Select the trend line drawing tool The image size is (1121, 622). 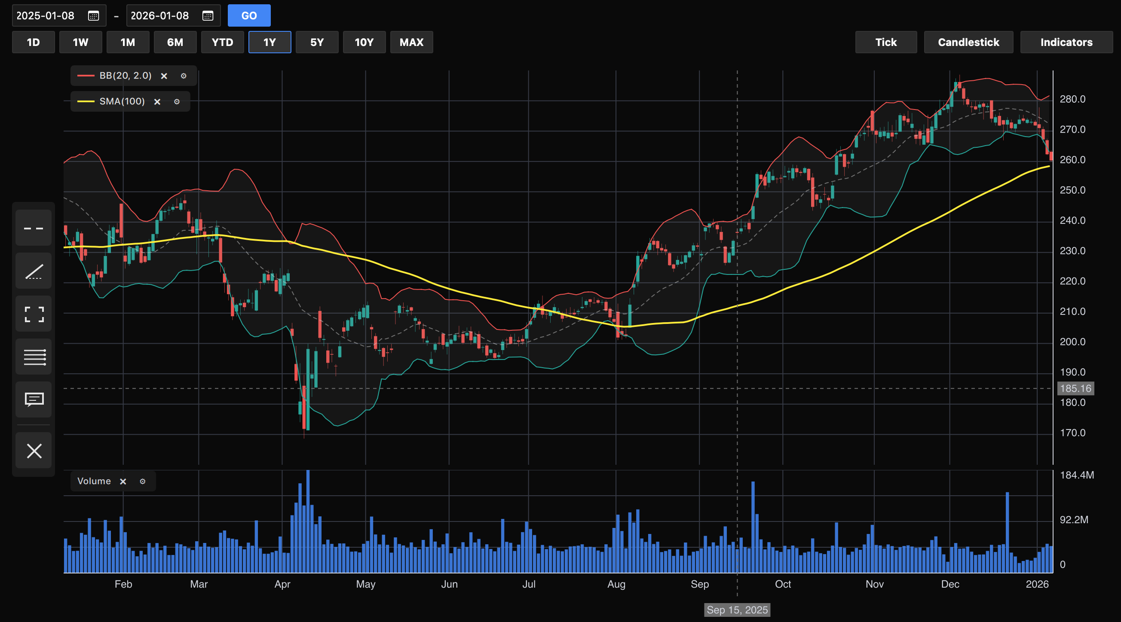click(34, 271)
